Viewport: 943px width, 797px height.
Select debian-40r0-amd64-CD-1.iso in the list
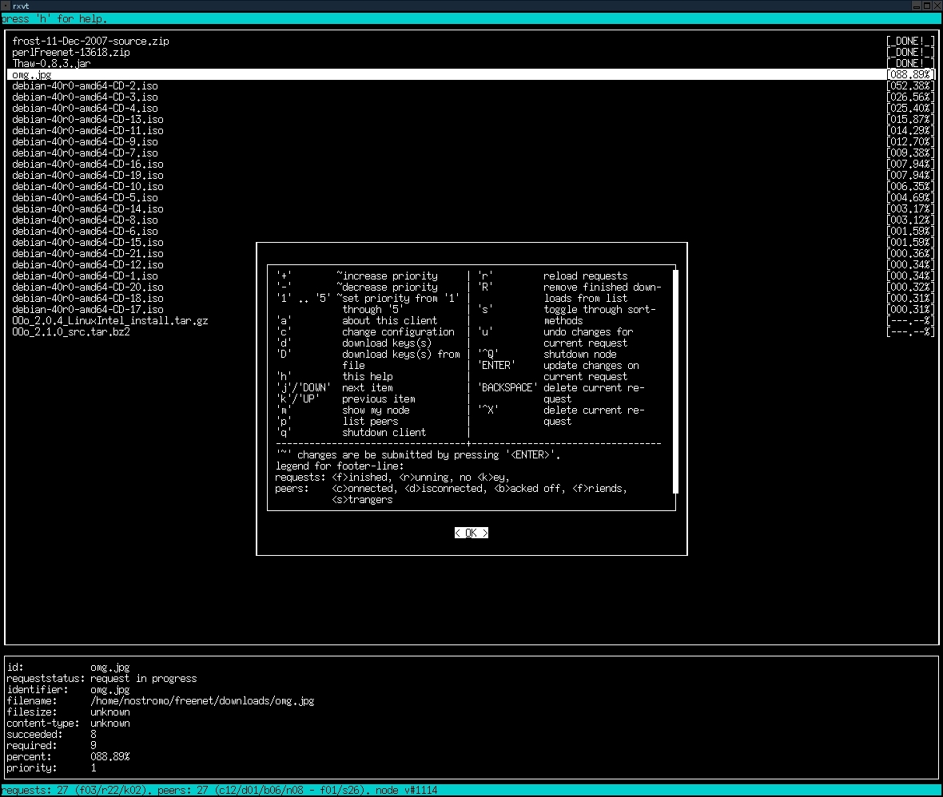click(x=85, y=276)
